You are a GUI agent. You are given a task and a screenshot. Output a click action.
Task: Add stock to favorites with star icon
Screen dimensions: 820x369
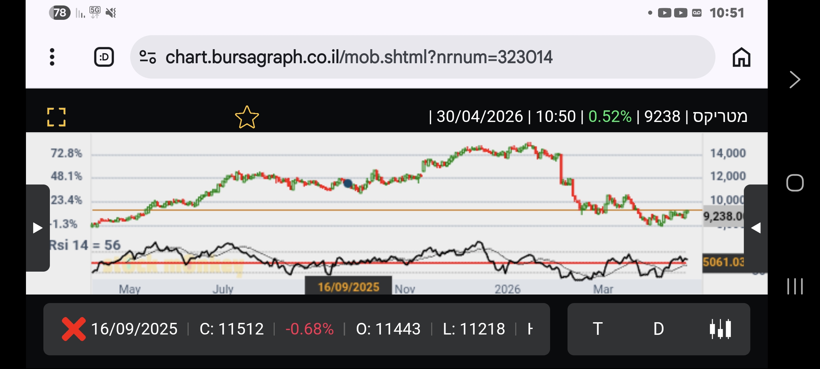pos(247,117)
